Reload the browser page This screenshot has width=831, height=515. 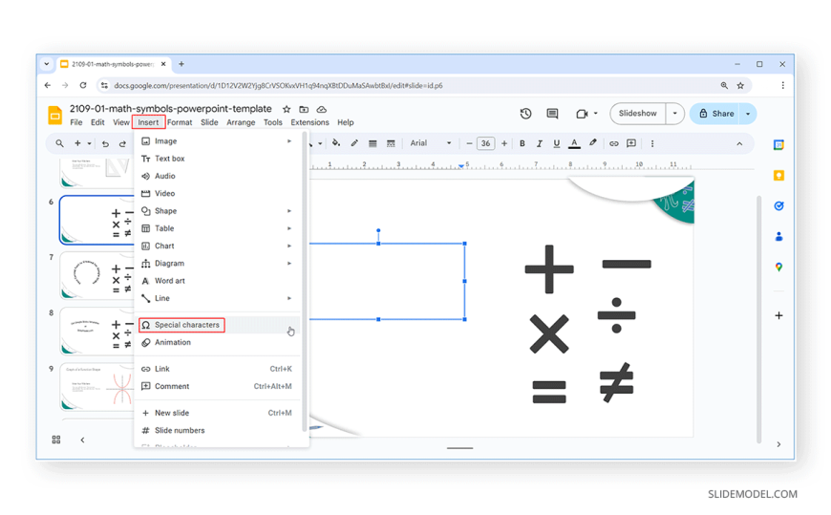[83, 85]
